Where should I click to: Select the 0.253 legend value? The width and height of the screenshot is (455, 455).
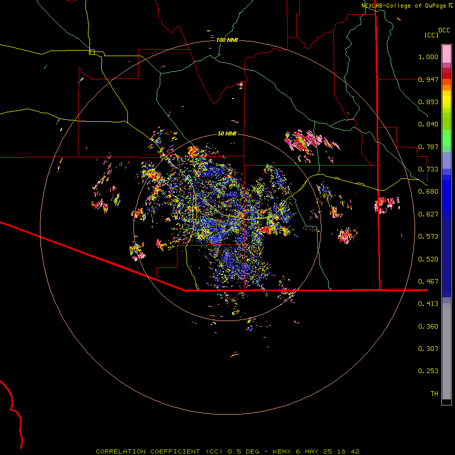(428, 371)
